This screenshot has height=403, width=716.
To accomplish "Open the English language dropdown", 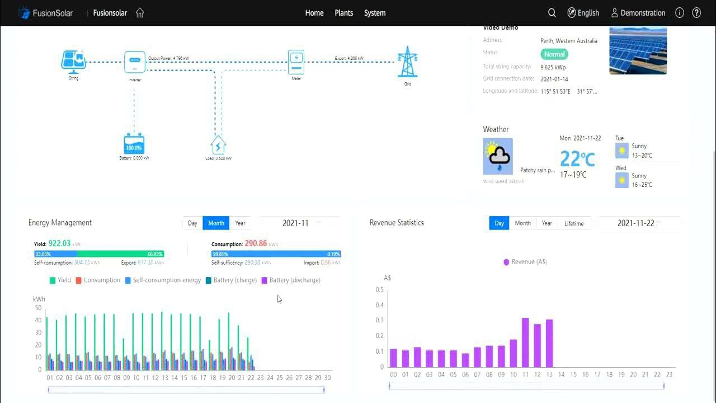I will click(583, 13).
